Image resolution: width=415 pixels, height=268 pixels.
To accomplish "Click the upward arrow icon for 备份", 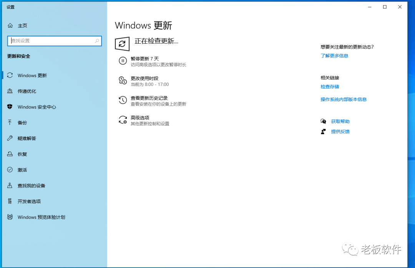I will [10, 123].
